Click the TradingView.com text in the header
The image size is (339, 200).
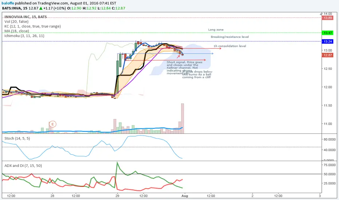click(53, 3)
